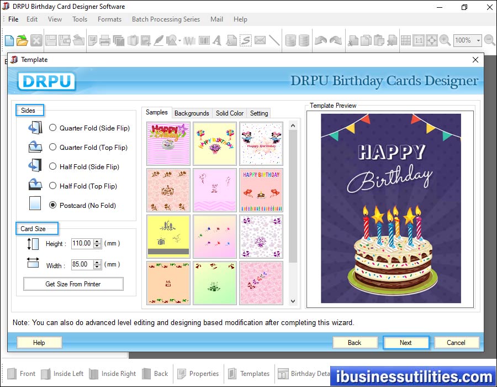Image resolution: width=497 pixels, height=387 pixels.
Task: Increase card Height with up stepper arrow
Action: tap(98, 240)
